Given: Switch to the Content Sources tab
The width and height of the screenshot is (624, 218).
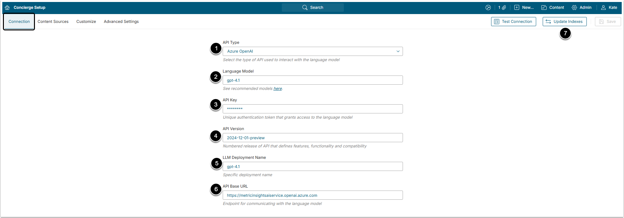Looking at the screenshot, I should pyautogui.click(x=53, y=22).
